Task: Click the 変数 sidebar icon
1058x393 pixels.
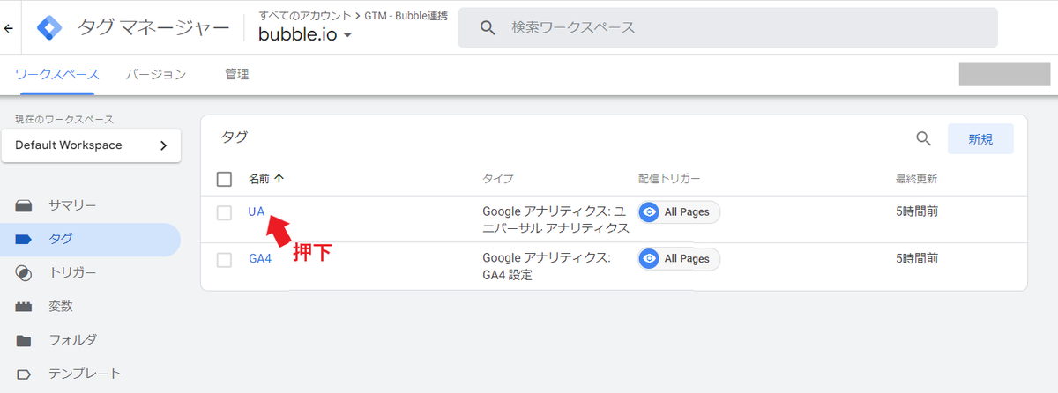Action: point(24,307)
